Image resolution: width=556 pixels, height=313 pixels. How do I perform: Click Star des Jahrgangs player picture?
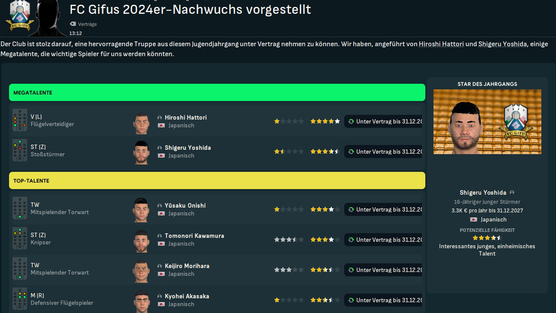pyautogui.click(x=487, y=122)
